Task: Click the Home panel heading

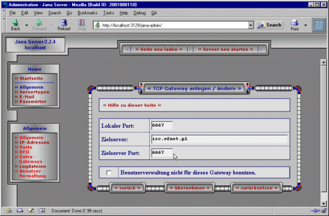Action: point(35,69)
